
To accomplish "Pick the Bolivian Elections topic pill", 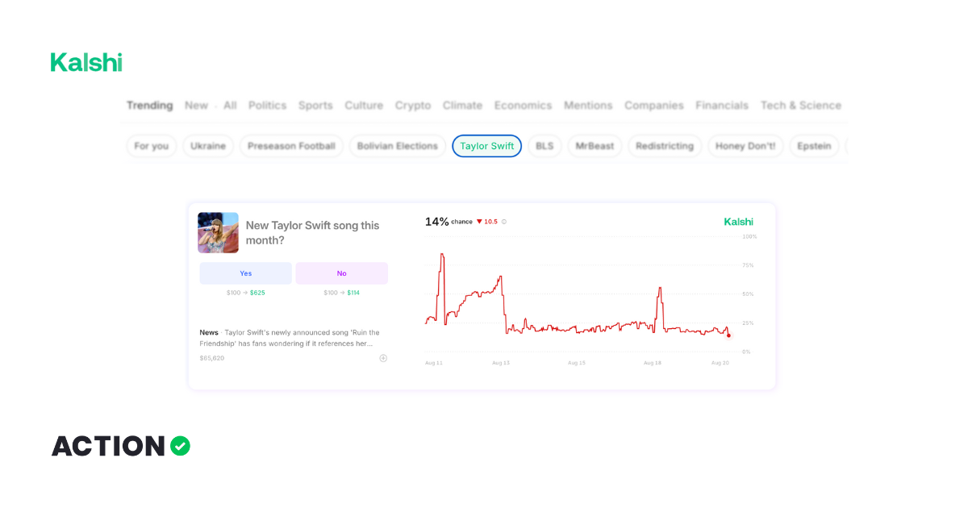I will click(x=397, y=146).
